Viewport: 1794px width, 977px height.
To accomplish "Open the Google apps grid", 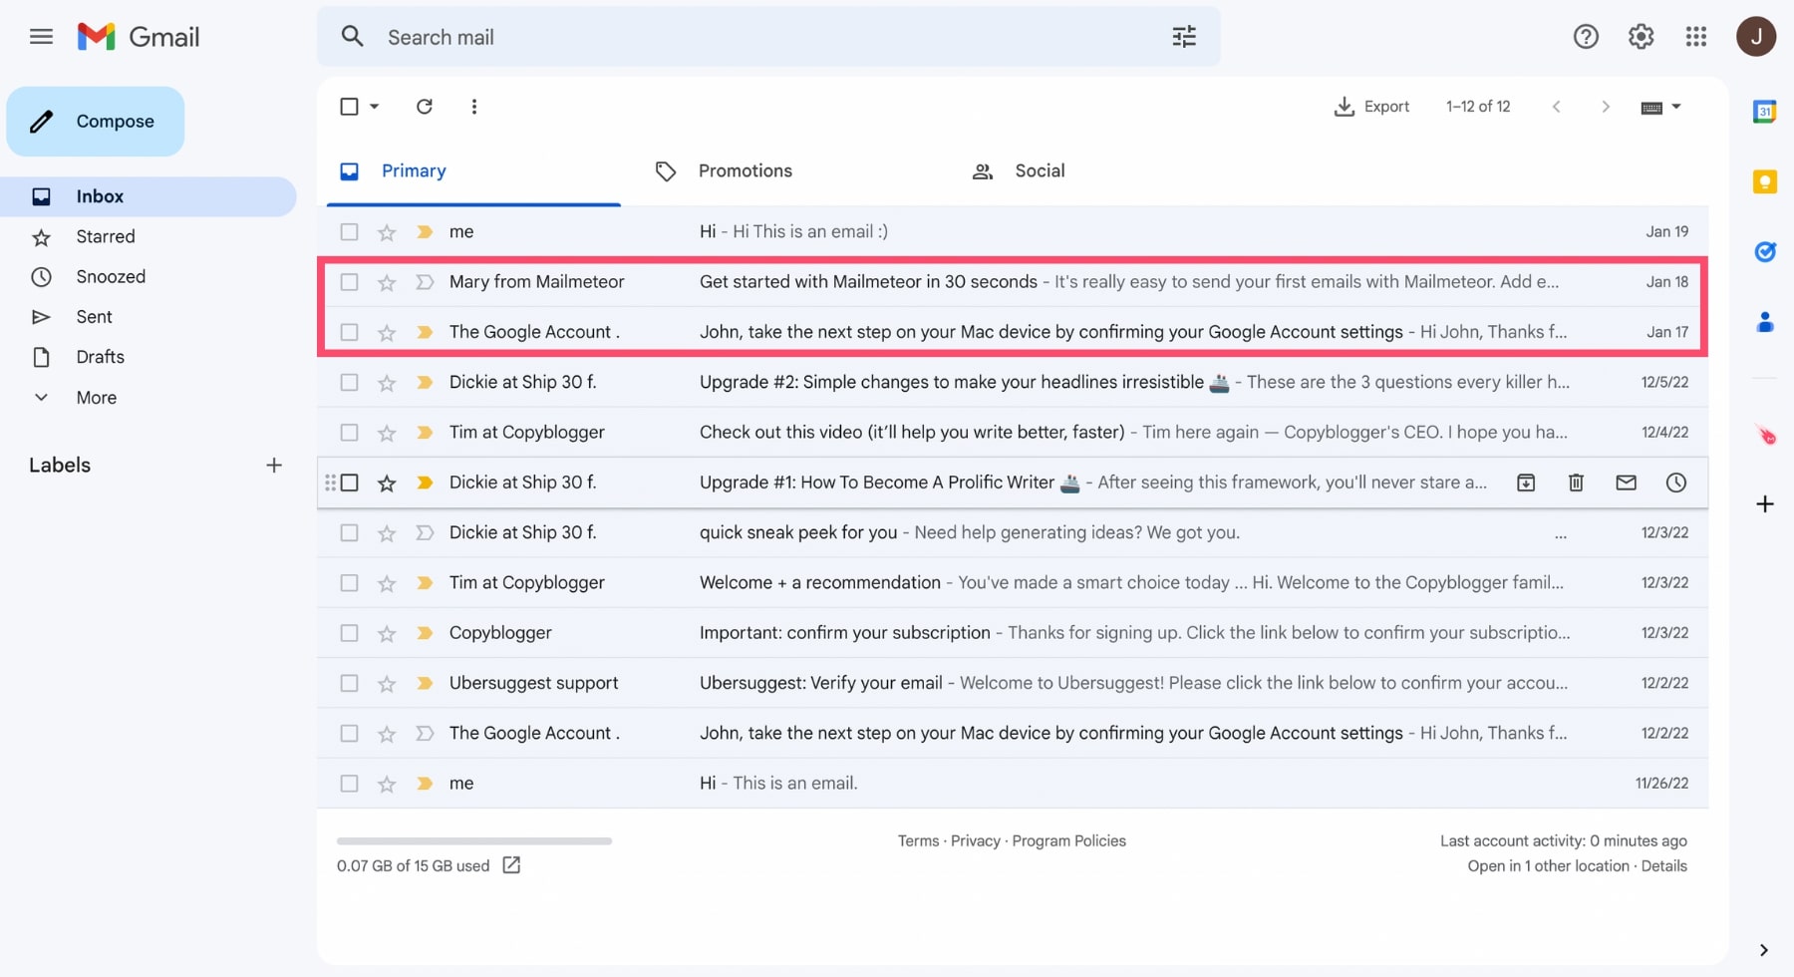I will [1695, 37].
